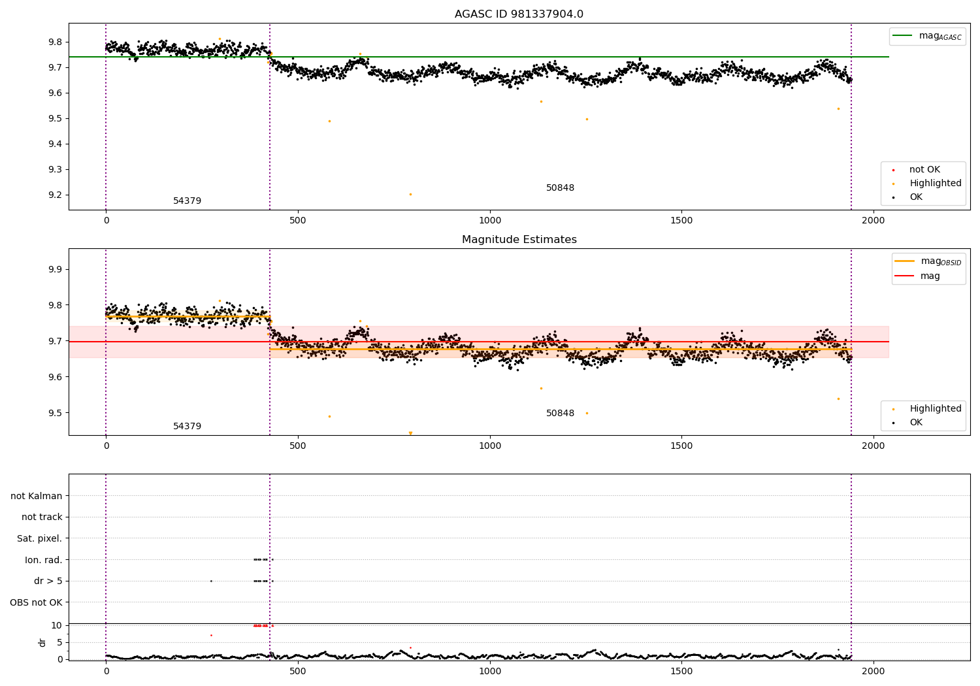Screen dimensions: 980x686
Task: Click the 'not OK' legend entry
Action: pos(924,170)
